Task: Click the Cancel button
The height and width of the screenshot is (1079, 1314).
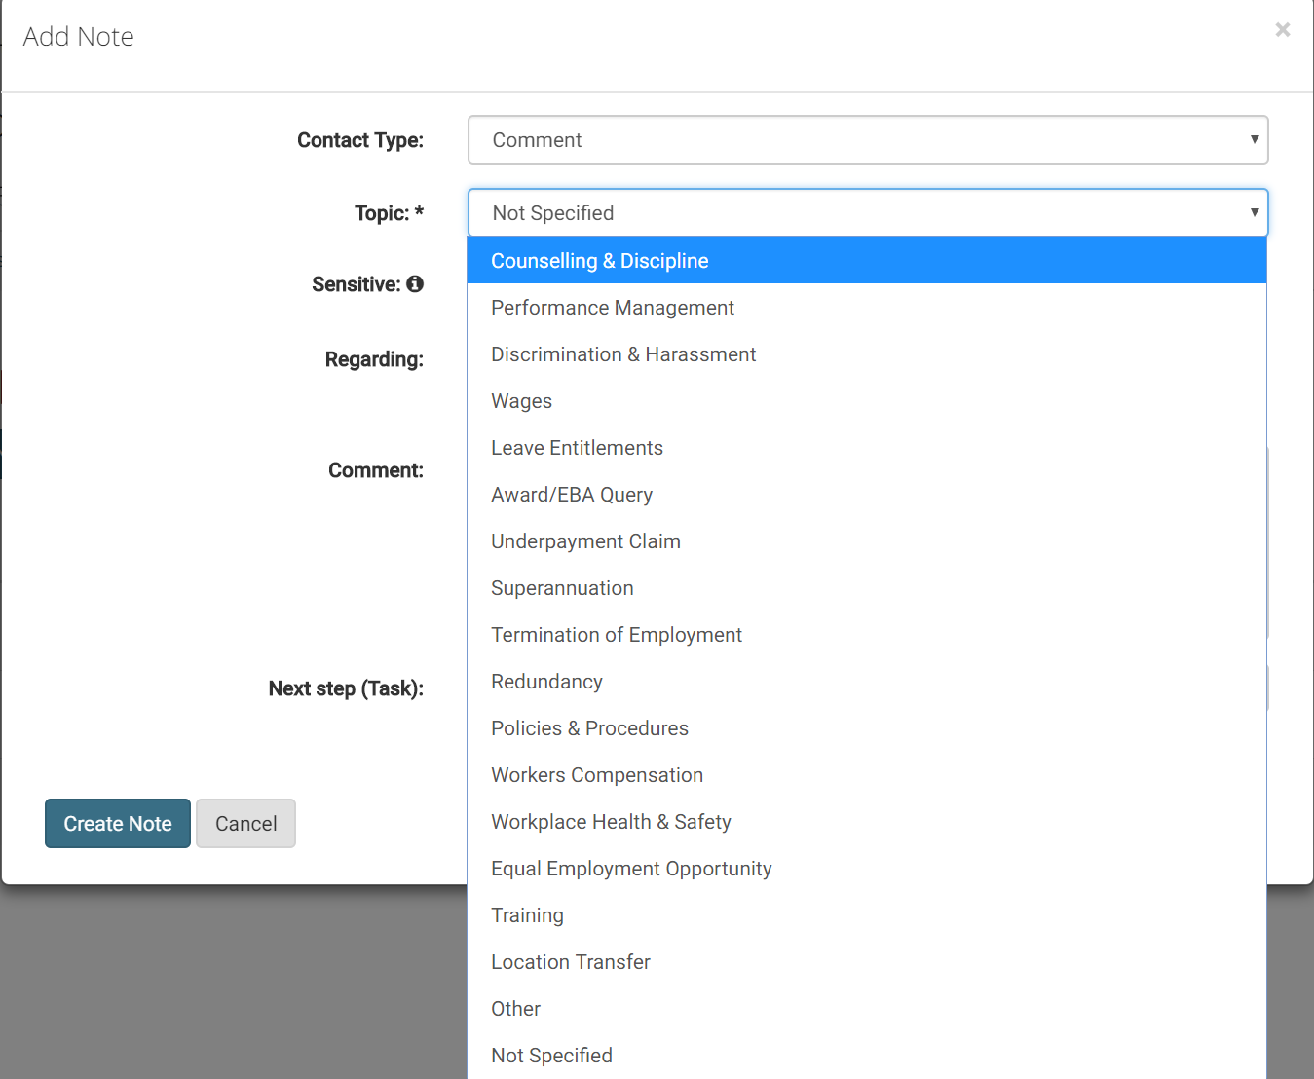Action: click(x=245, y=824)
